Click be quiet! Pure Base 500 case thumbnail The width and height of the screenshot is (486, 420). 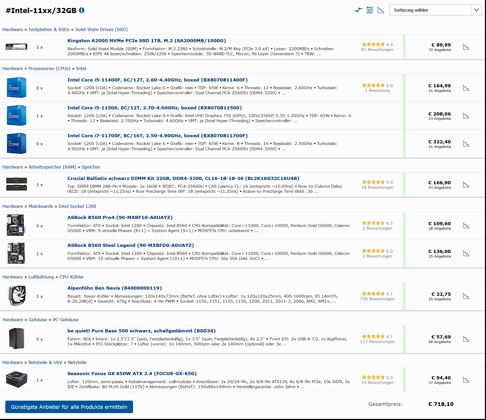point(16,338)
